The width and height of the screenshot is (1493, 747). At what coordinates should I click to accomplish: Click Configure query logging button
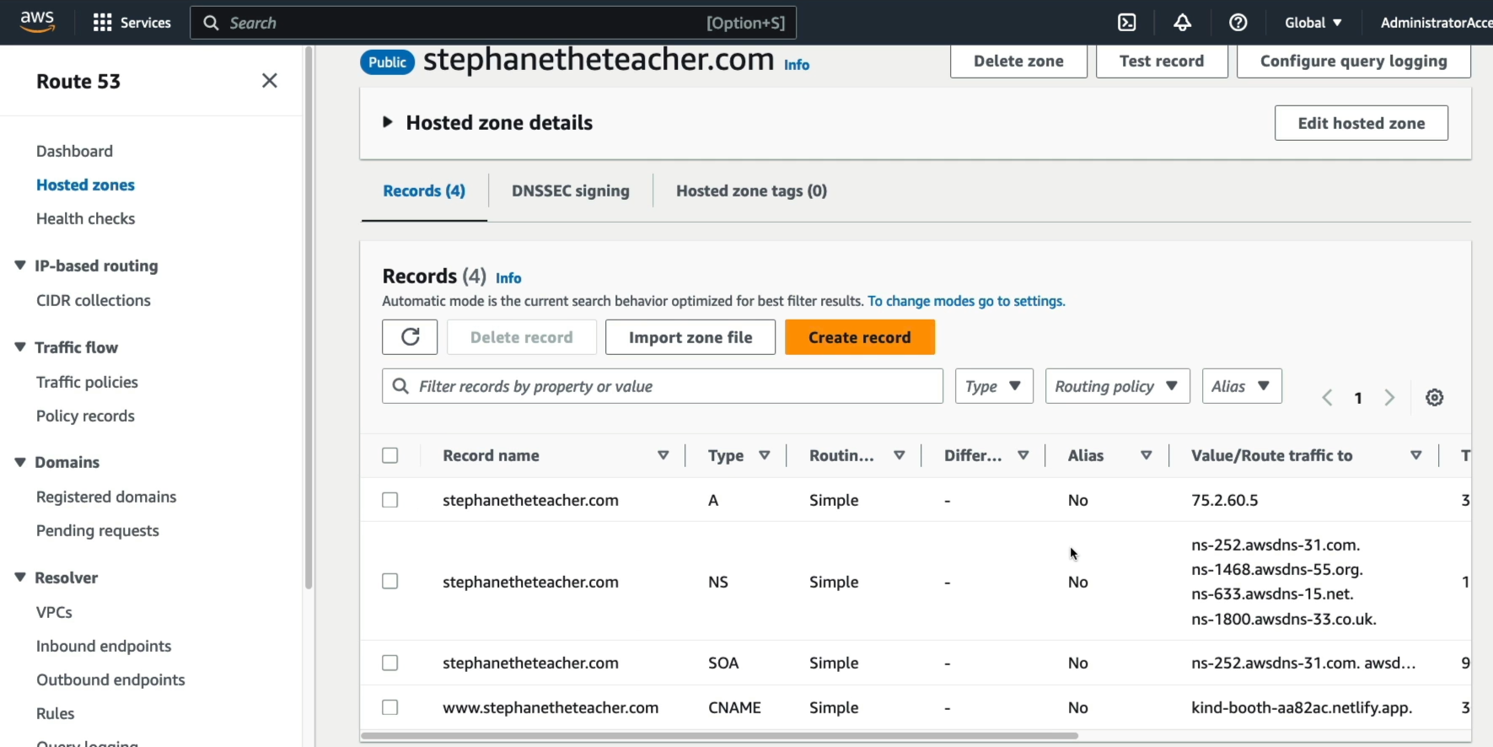[x=1354, y=61]
